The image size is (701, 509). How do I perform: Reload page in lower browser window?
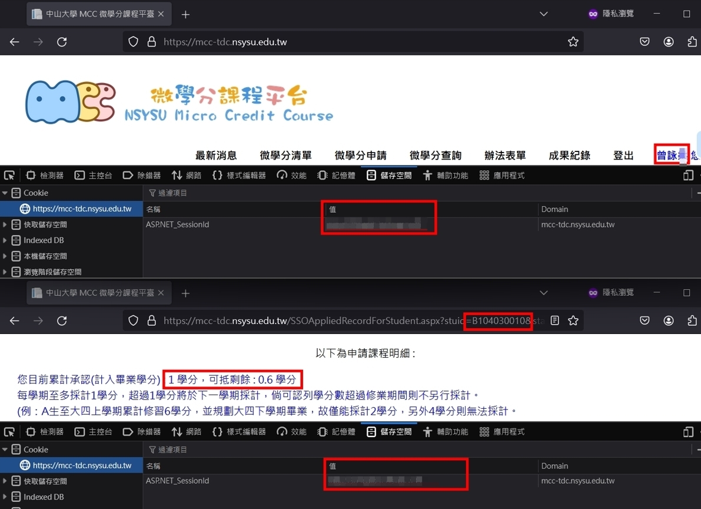point(62,320)
